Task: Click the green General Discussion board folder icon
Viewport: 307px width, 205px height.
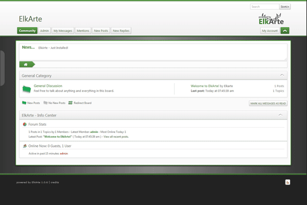Action: (x=27, y=89)
